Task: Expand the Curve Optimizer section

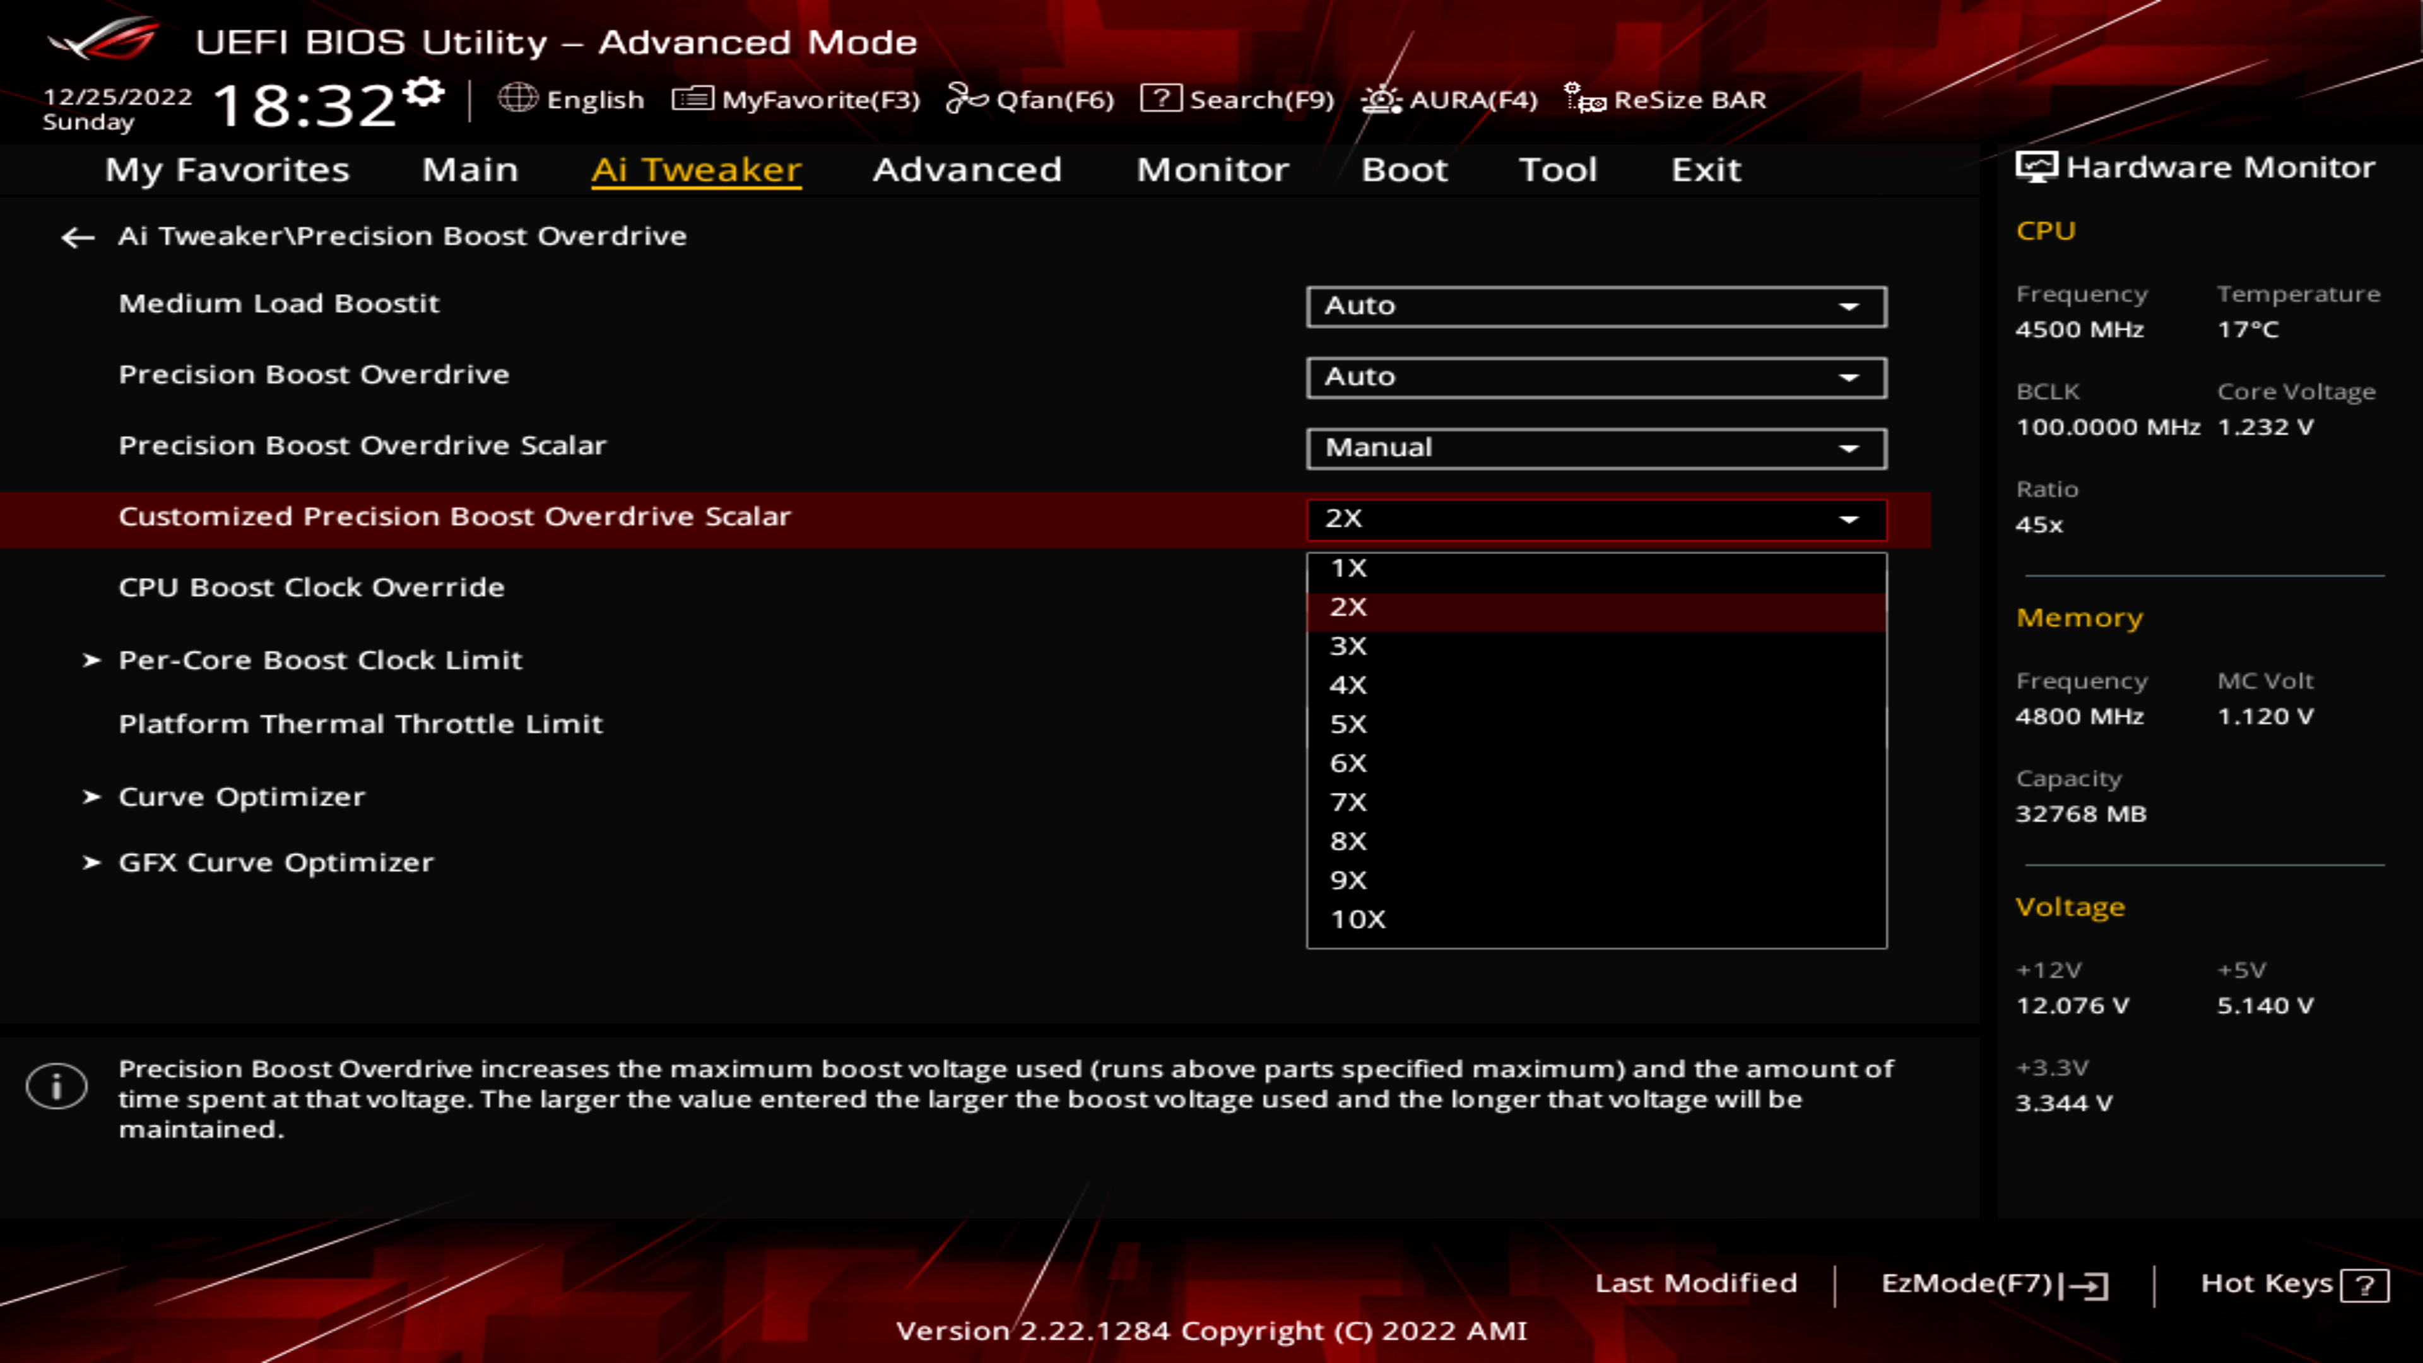Action: pos(242,796)
